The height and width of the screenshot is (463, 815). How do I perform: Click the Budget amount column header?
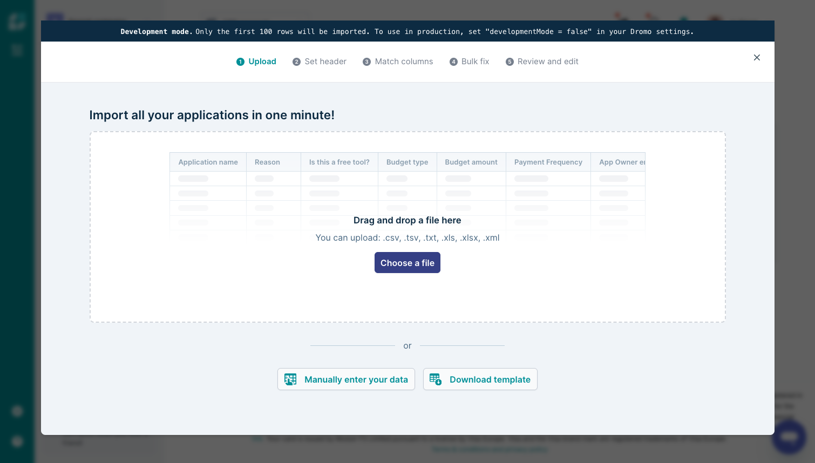pyautogui.click(x=471, y=162)
